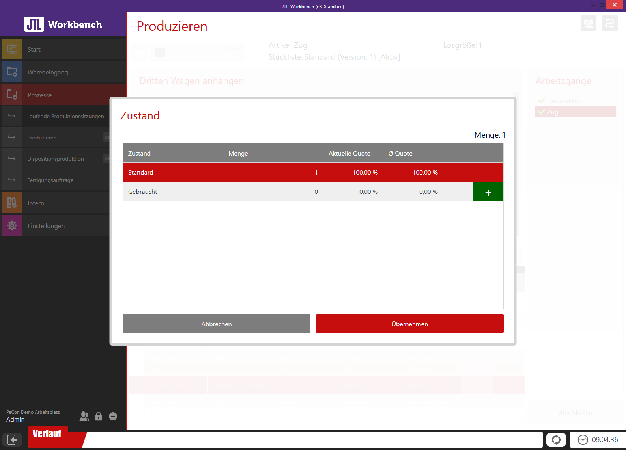Click the user switch icon beside Admin

84,416
